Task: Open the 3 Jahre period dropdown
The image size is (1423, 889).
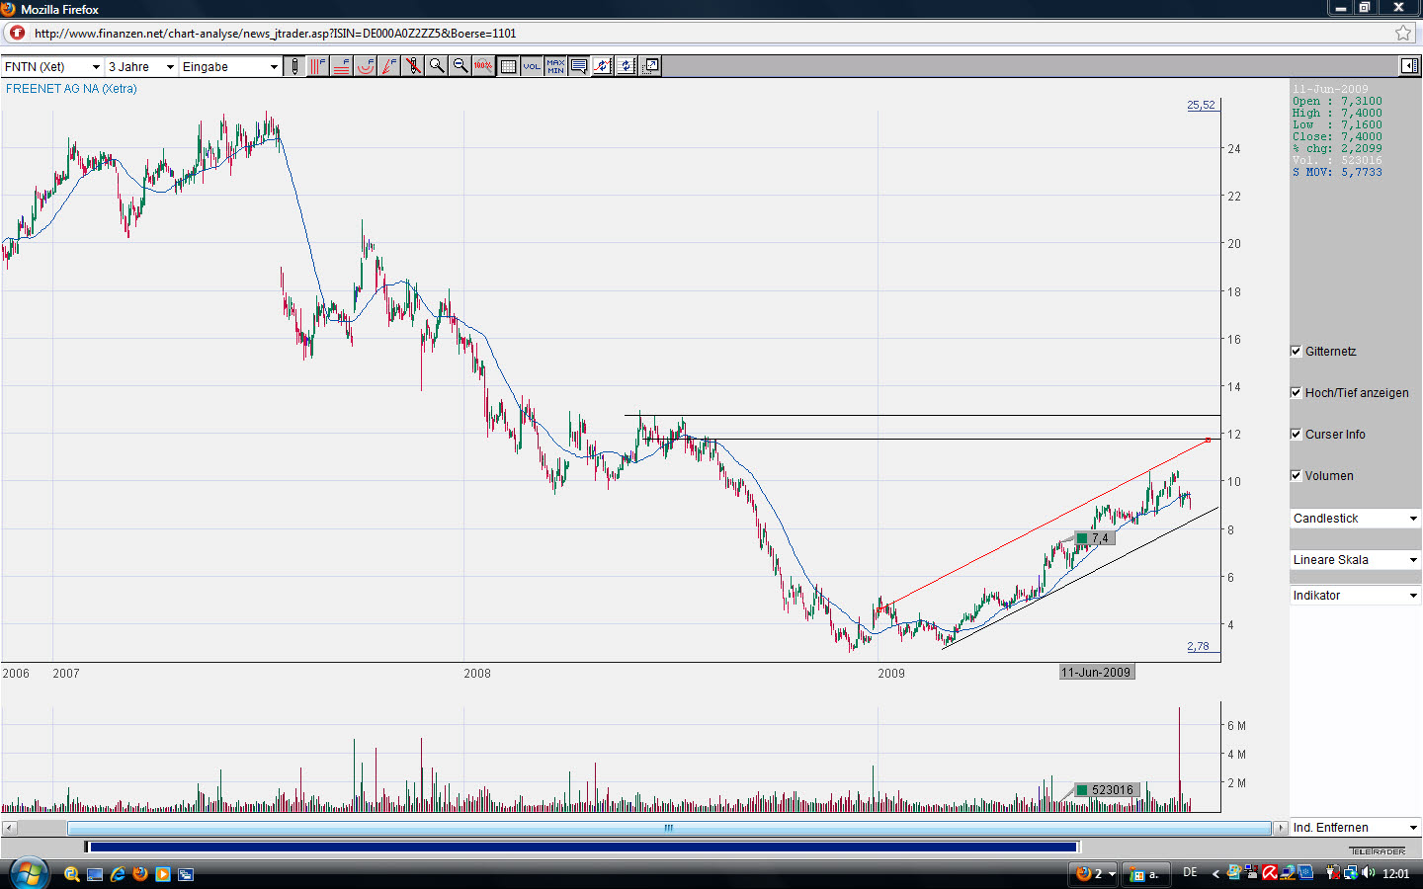Action: point(141,66)
